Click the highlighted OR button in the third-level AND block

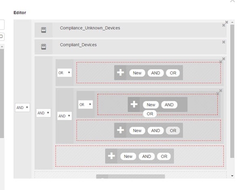coord(173,130)
